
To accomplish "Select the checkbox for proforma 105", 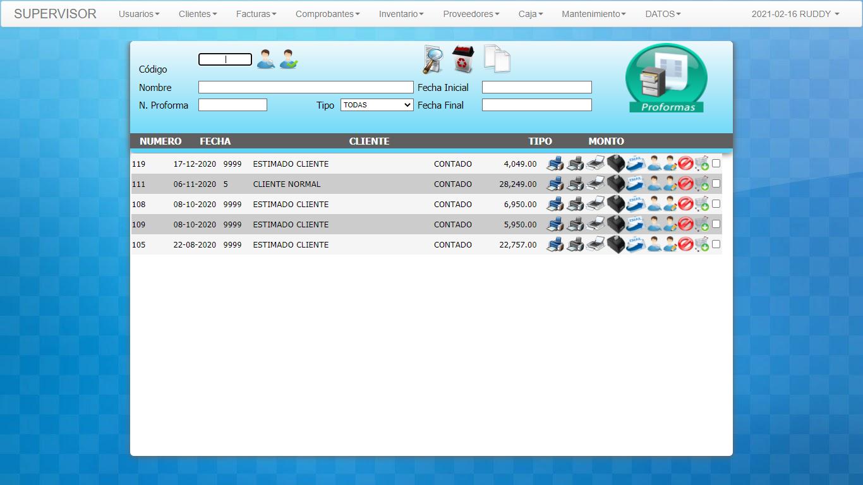I will click(716, 244).
